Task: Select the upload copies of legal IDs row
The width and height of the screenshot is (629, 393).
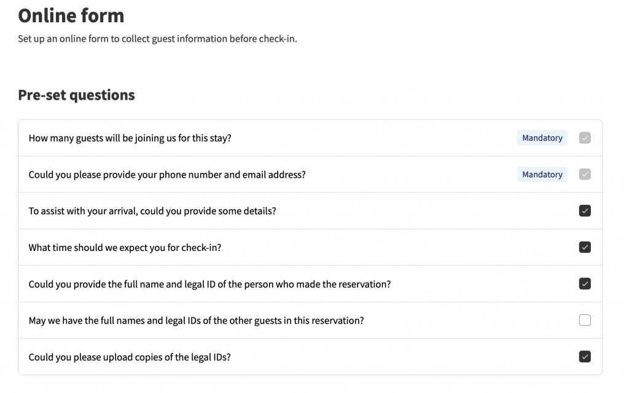Action: tap(310, 357)
